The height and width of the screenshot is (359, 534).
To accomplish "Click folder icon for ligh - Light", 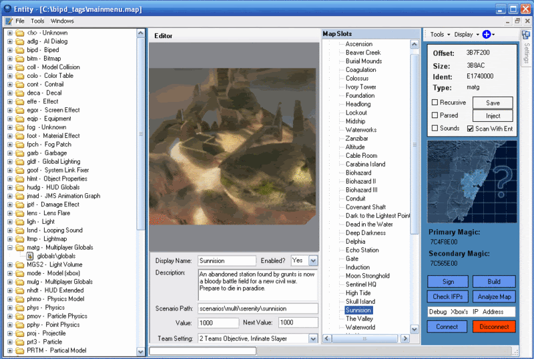I will coord(20,222).
